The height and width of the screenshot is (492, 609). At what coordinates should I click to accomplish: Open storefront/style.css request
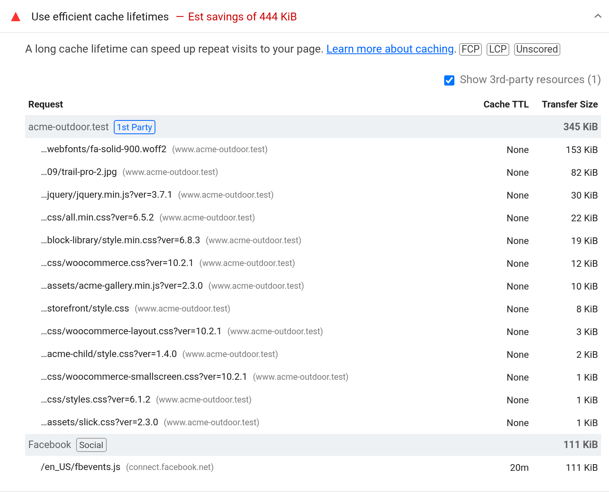[x=85, y=309]
